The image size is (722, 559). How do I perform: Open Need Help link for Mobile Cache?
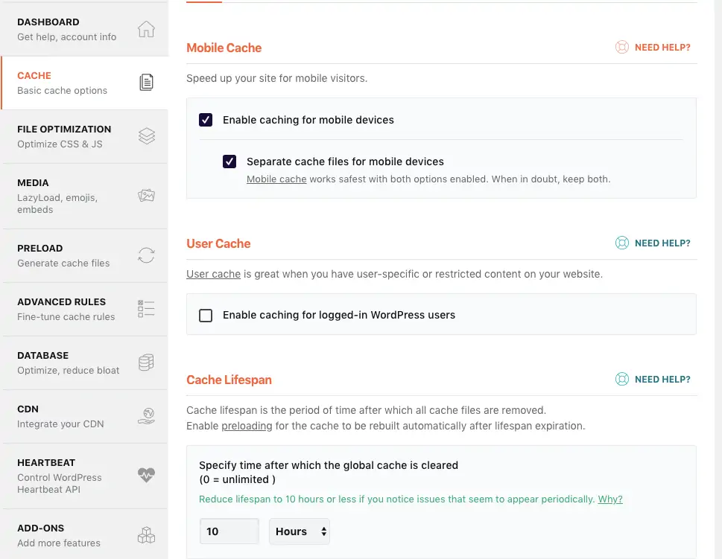coord(653,48)
